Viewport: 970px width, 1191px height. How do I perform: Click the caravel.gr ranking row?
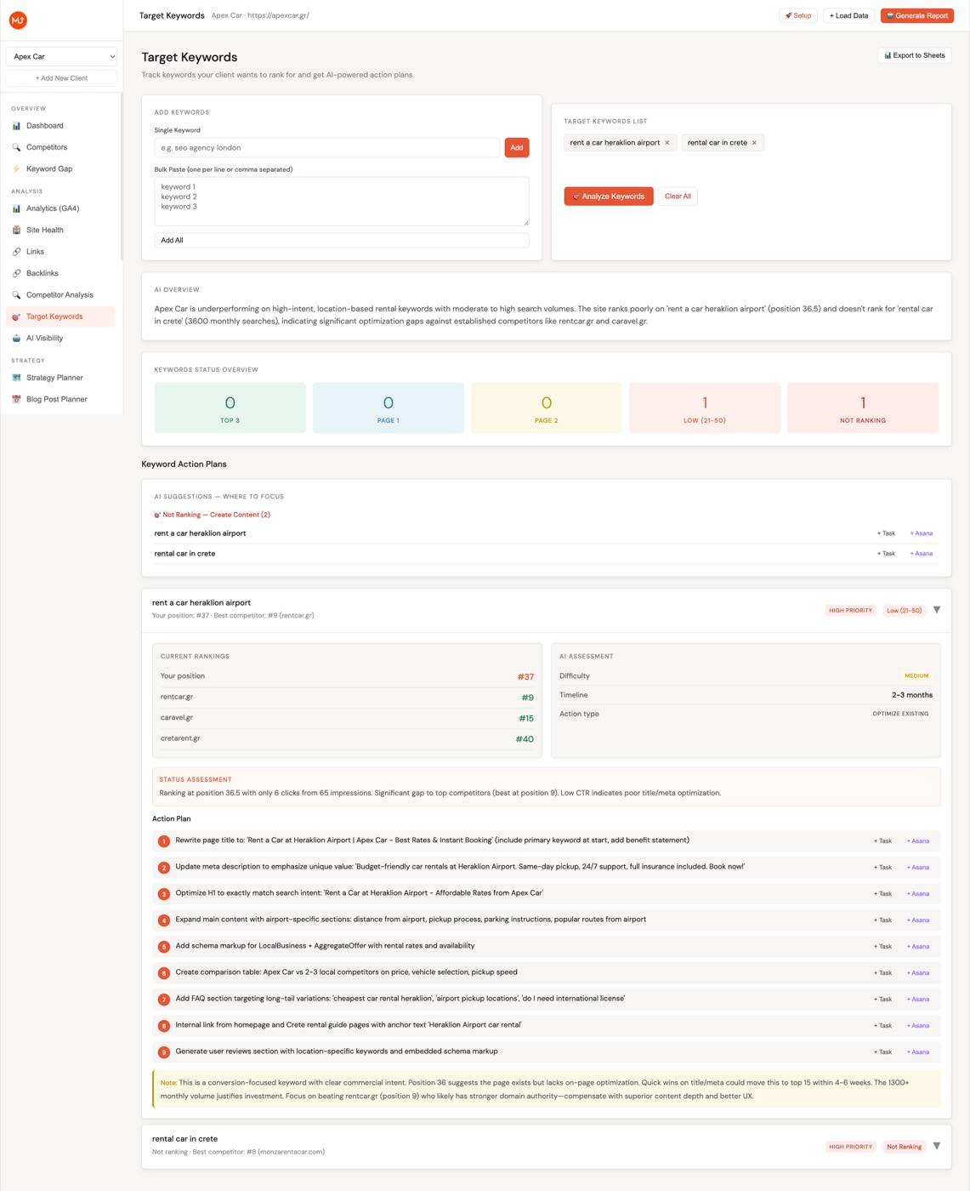(347, 718)
